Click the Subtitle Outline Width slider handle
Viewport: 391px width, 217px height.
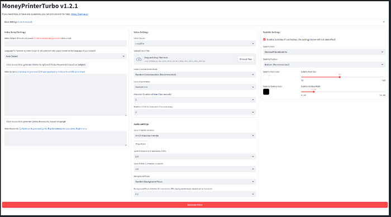point(314,92)
